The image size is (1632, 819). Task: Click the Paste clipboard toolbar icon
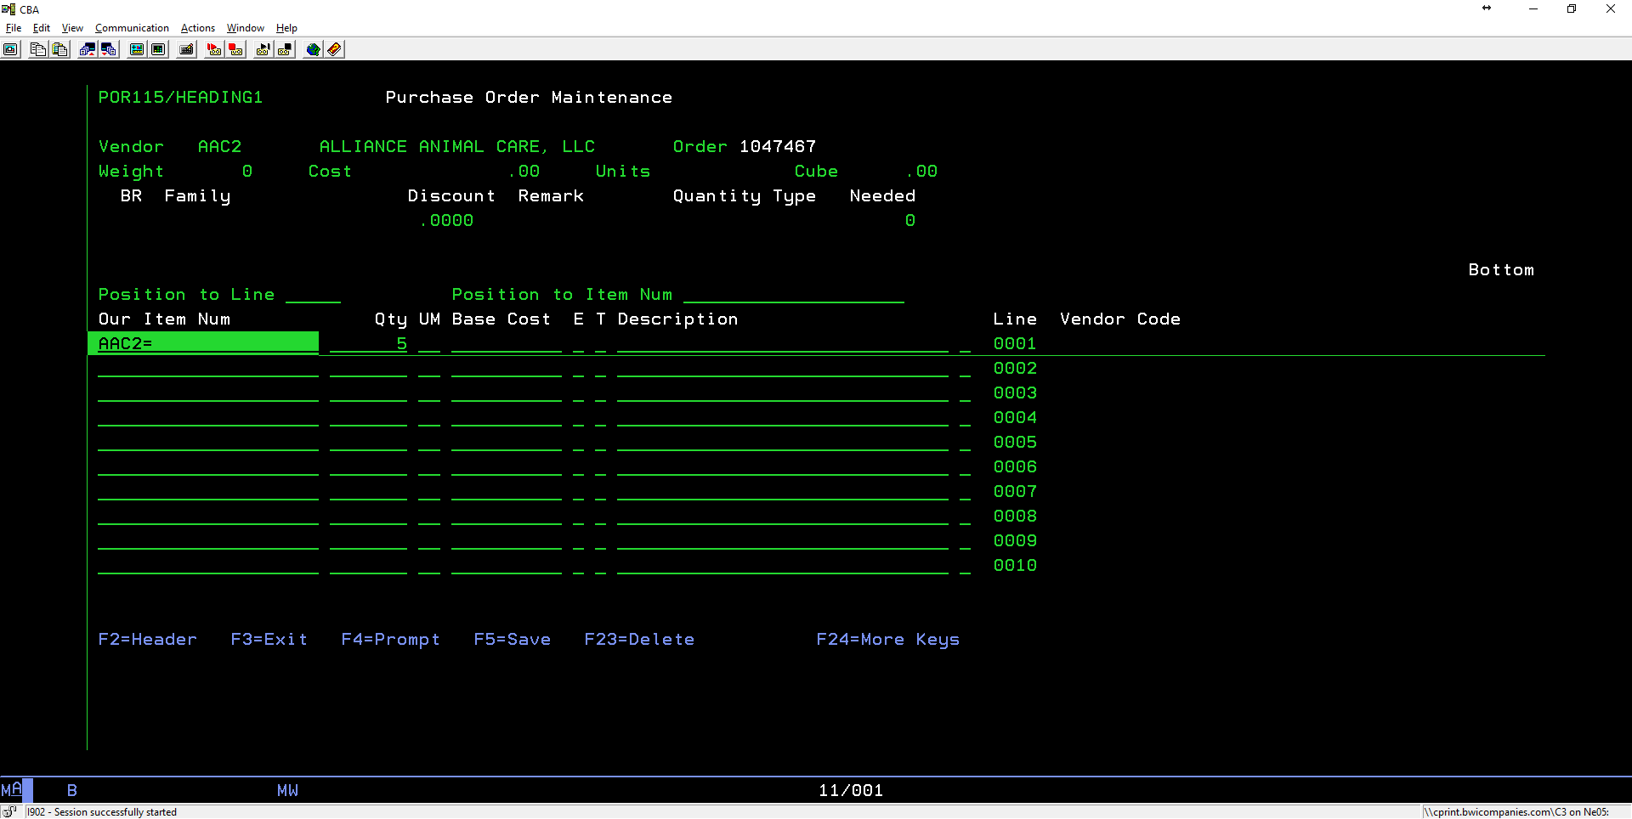(x=59, y=49)
